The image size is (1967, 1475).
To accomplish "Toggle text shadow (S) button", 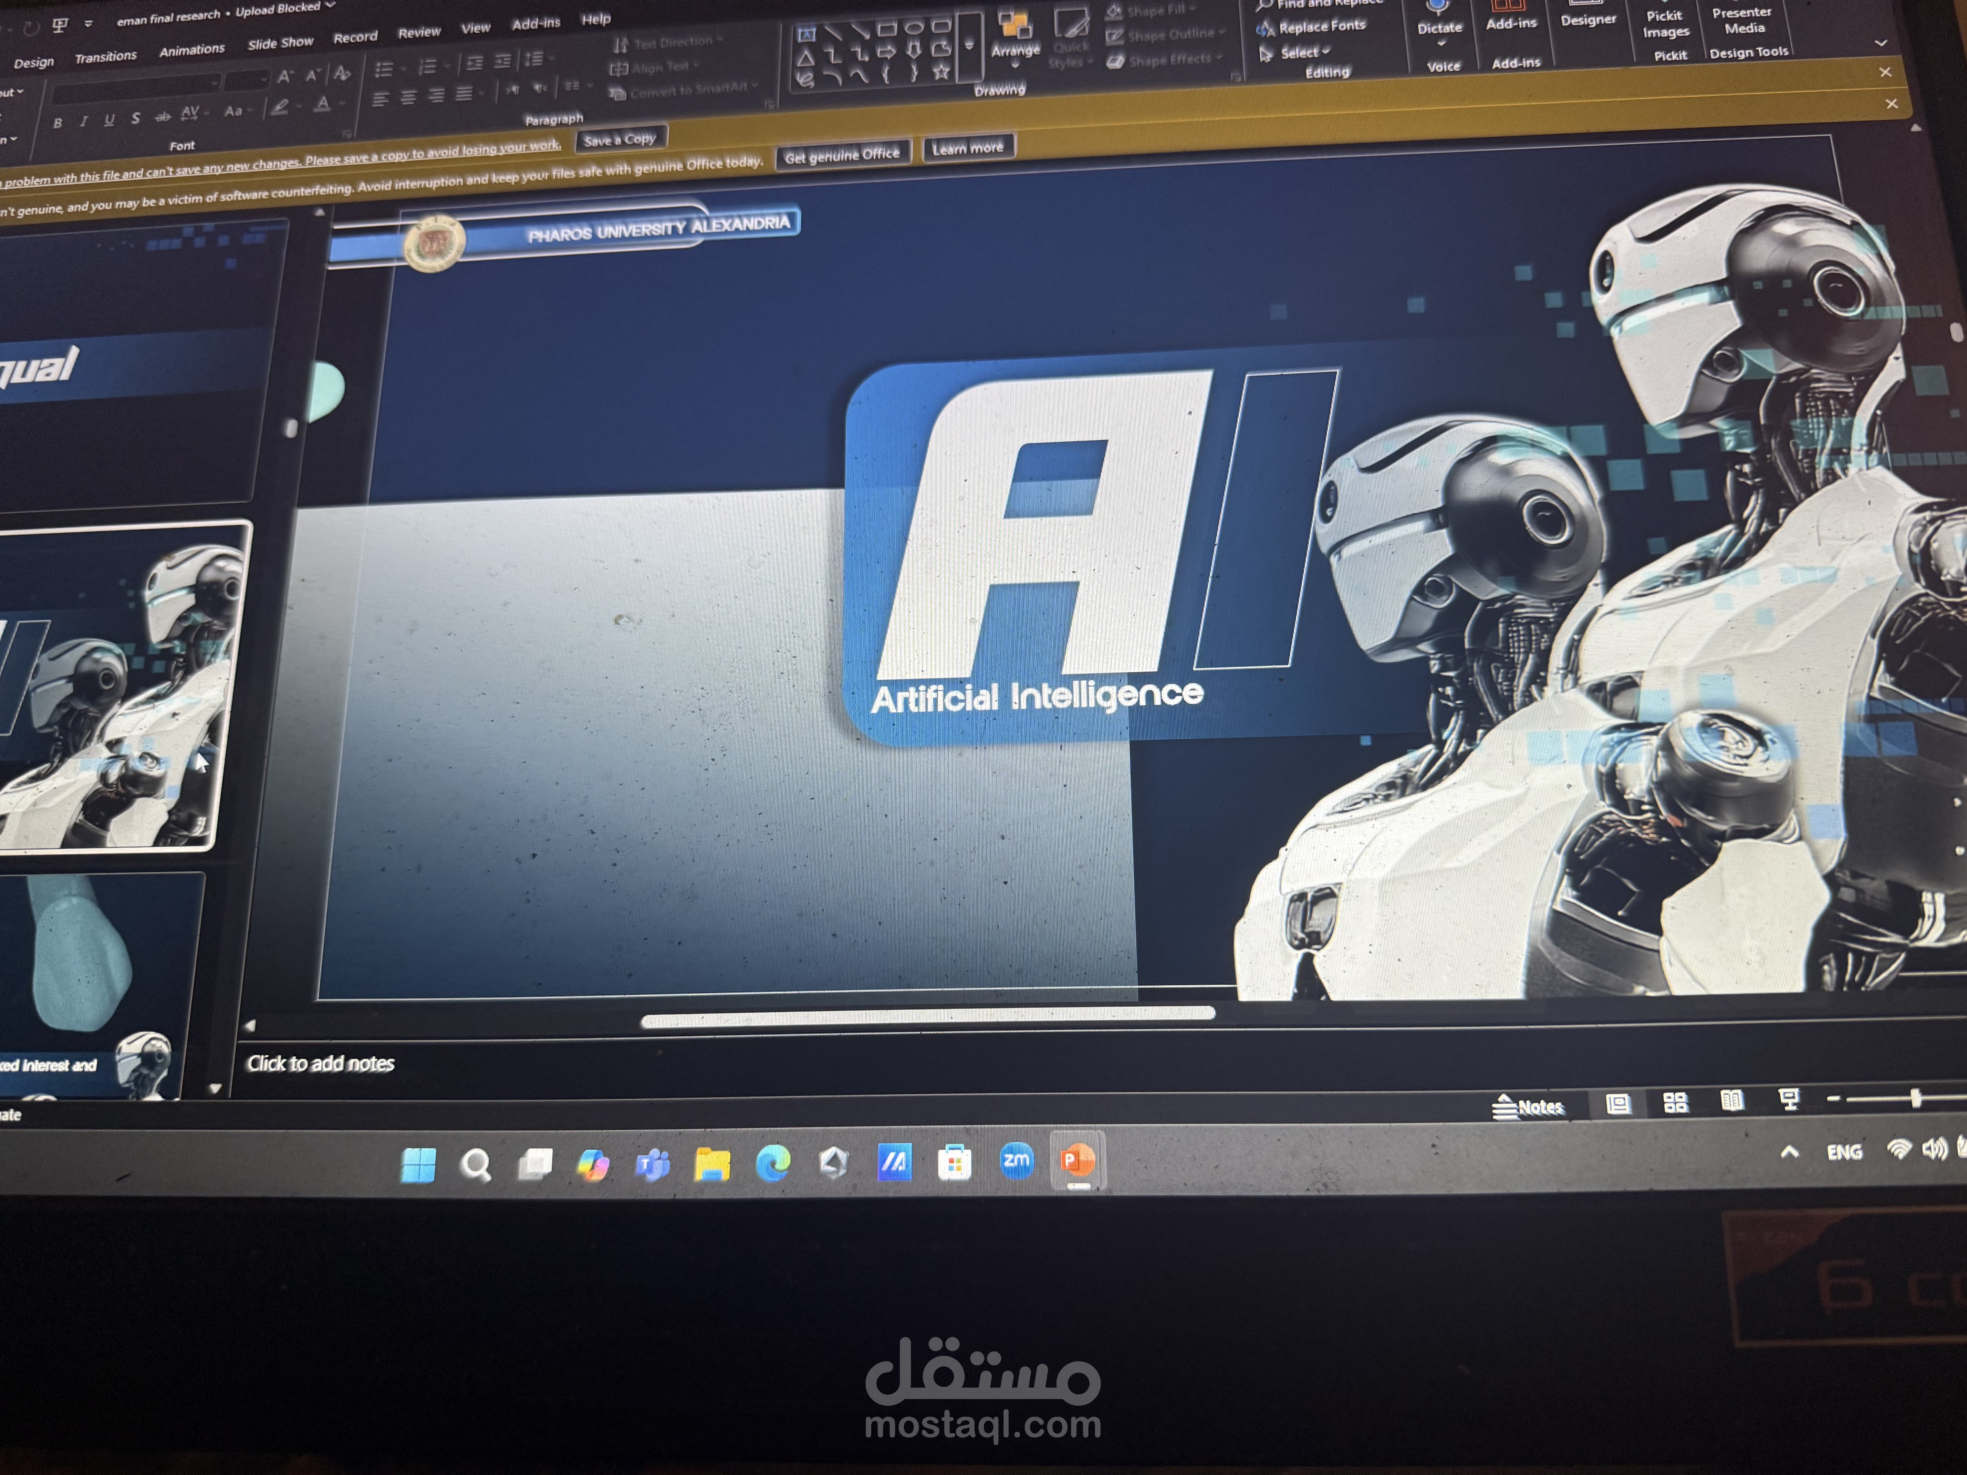I will pyautogui.click(x=135, y=117).
